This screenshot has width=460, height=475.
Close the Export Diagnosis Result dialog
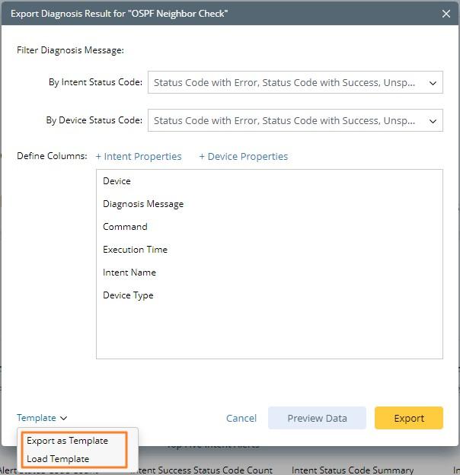tap(446, 13)
